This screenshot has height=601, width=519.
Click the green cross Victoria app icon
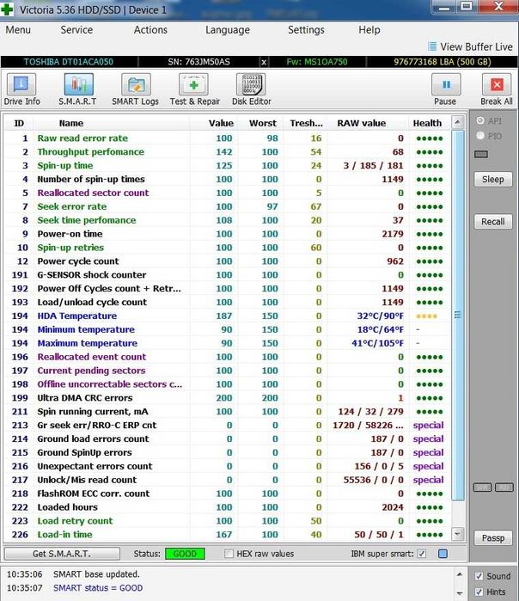click(7, 9)
